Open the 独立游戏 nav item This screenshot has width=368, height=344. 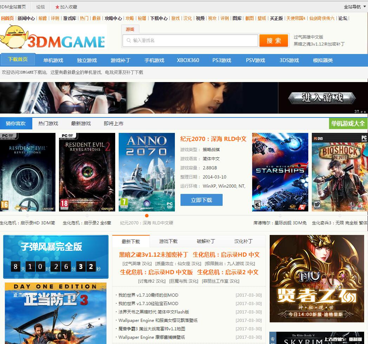pyautogui.click(x=87, y=60)
